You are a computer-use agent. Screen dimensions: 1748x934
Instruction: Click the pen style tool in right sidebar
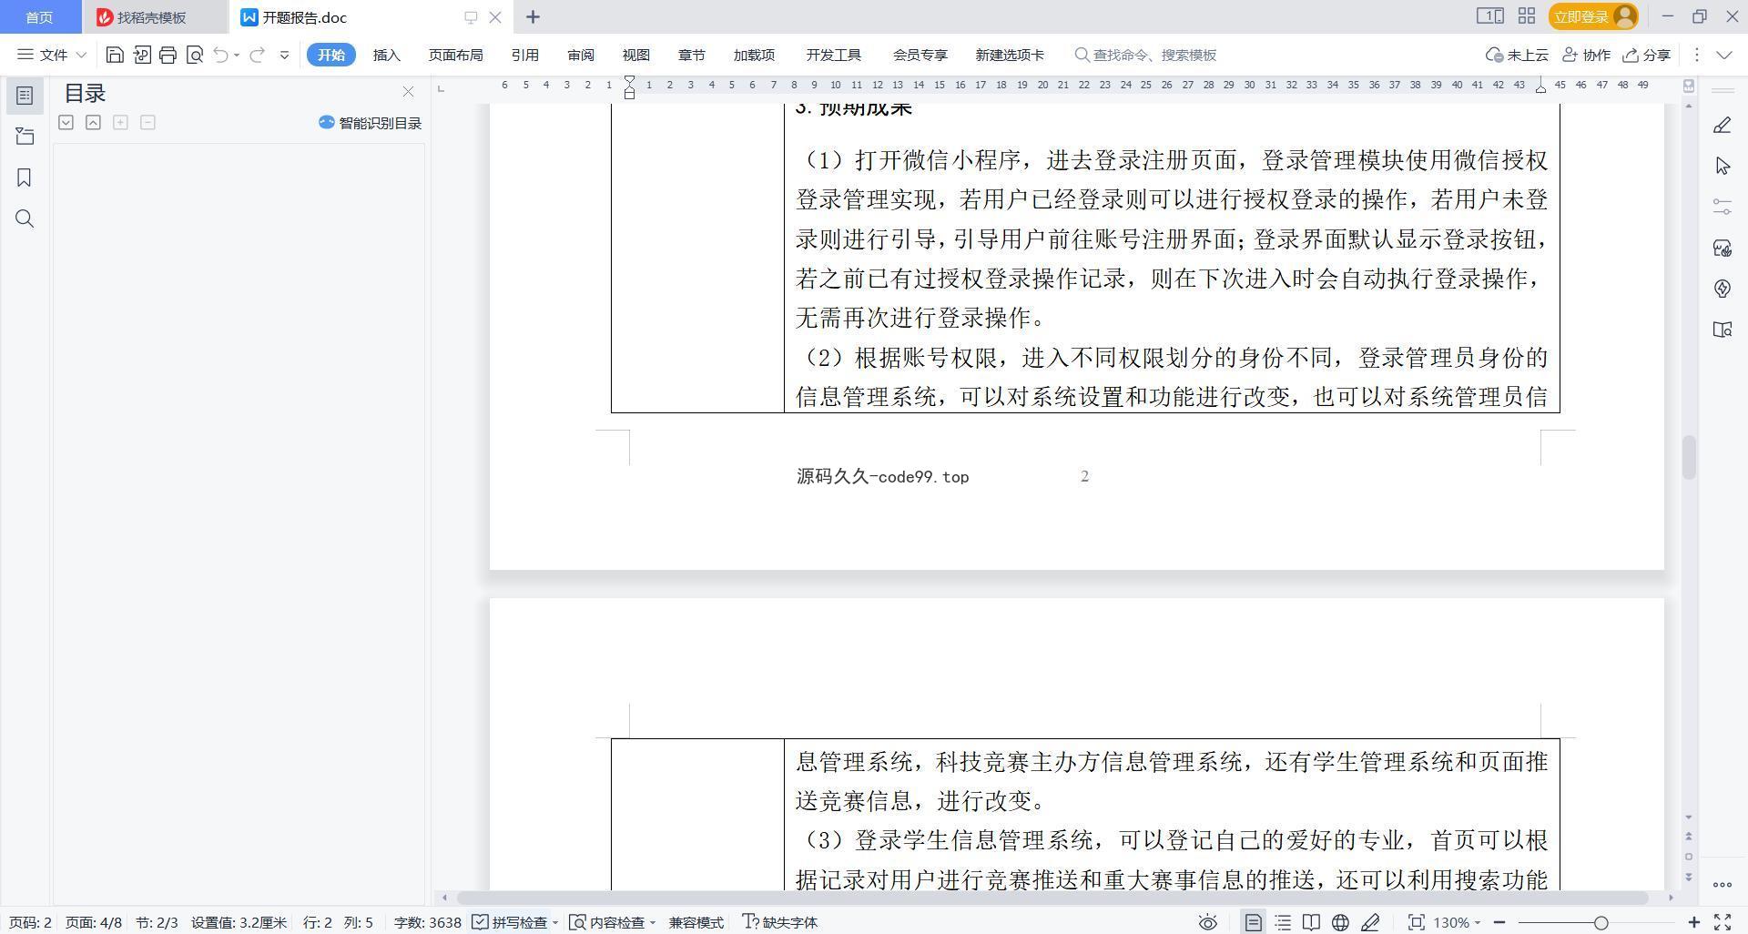point(1722,126)
